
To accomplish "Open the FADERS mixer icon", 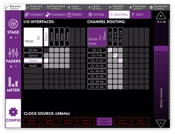I will tap(13, 53).
